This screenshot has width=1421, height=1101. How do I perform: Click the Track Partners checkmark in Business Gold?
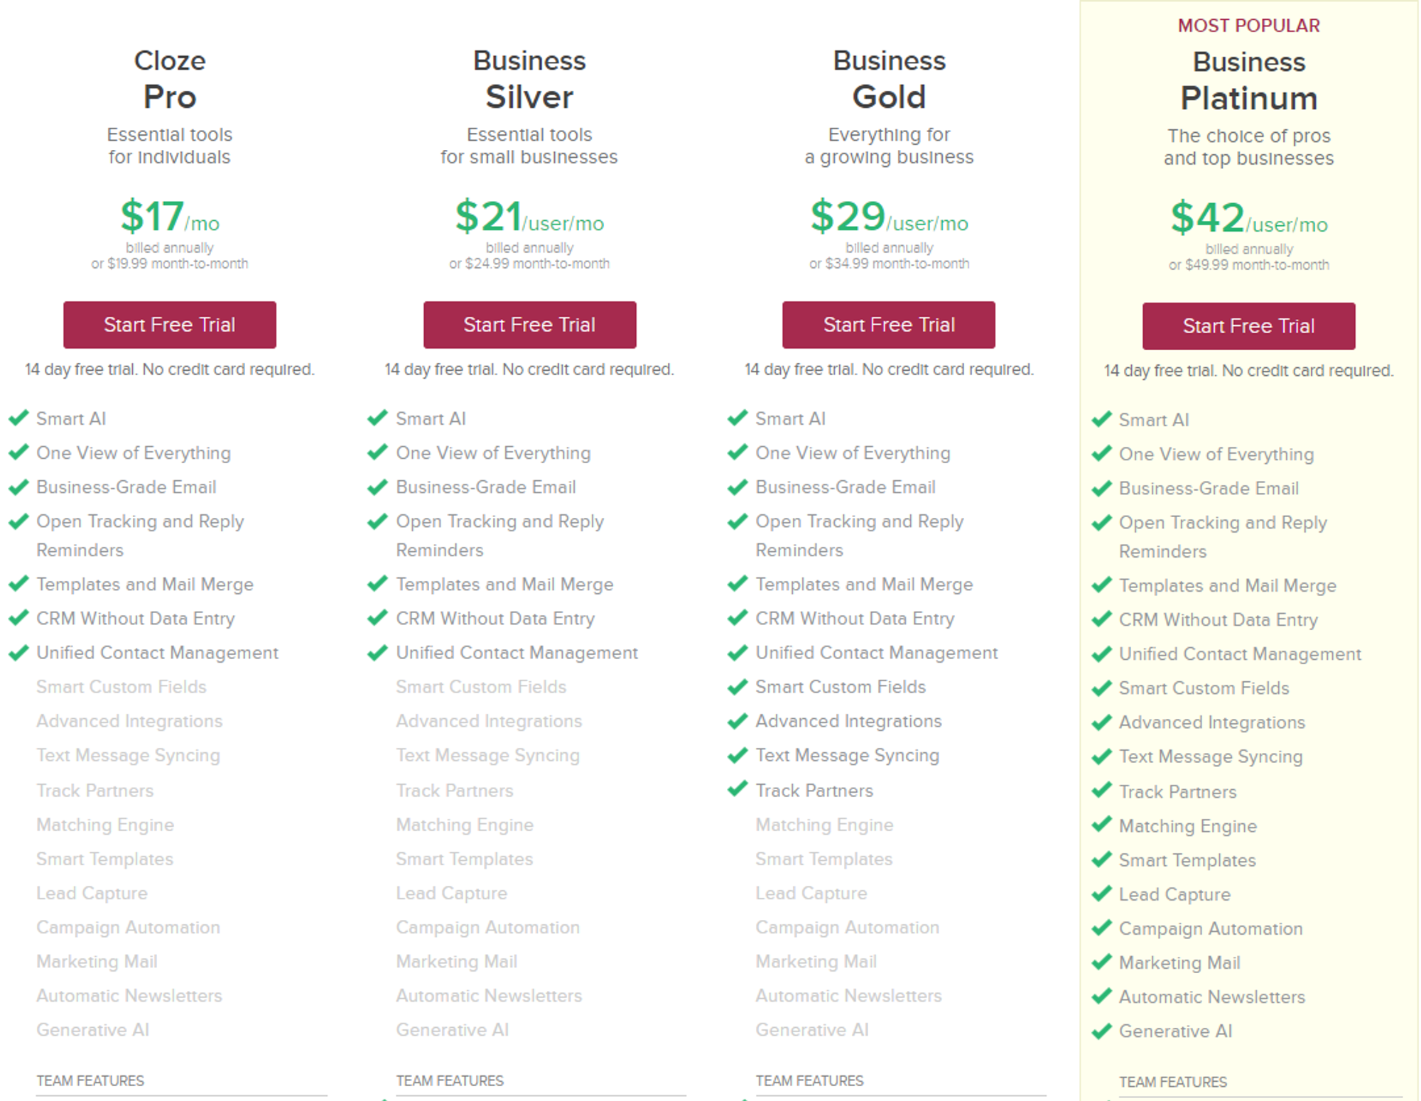(x=737, y=789)
